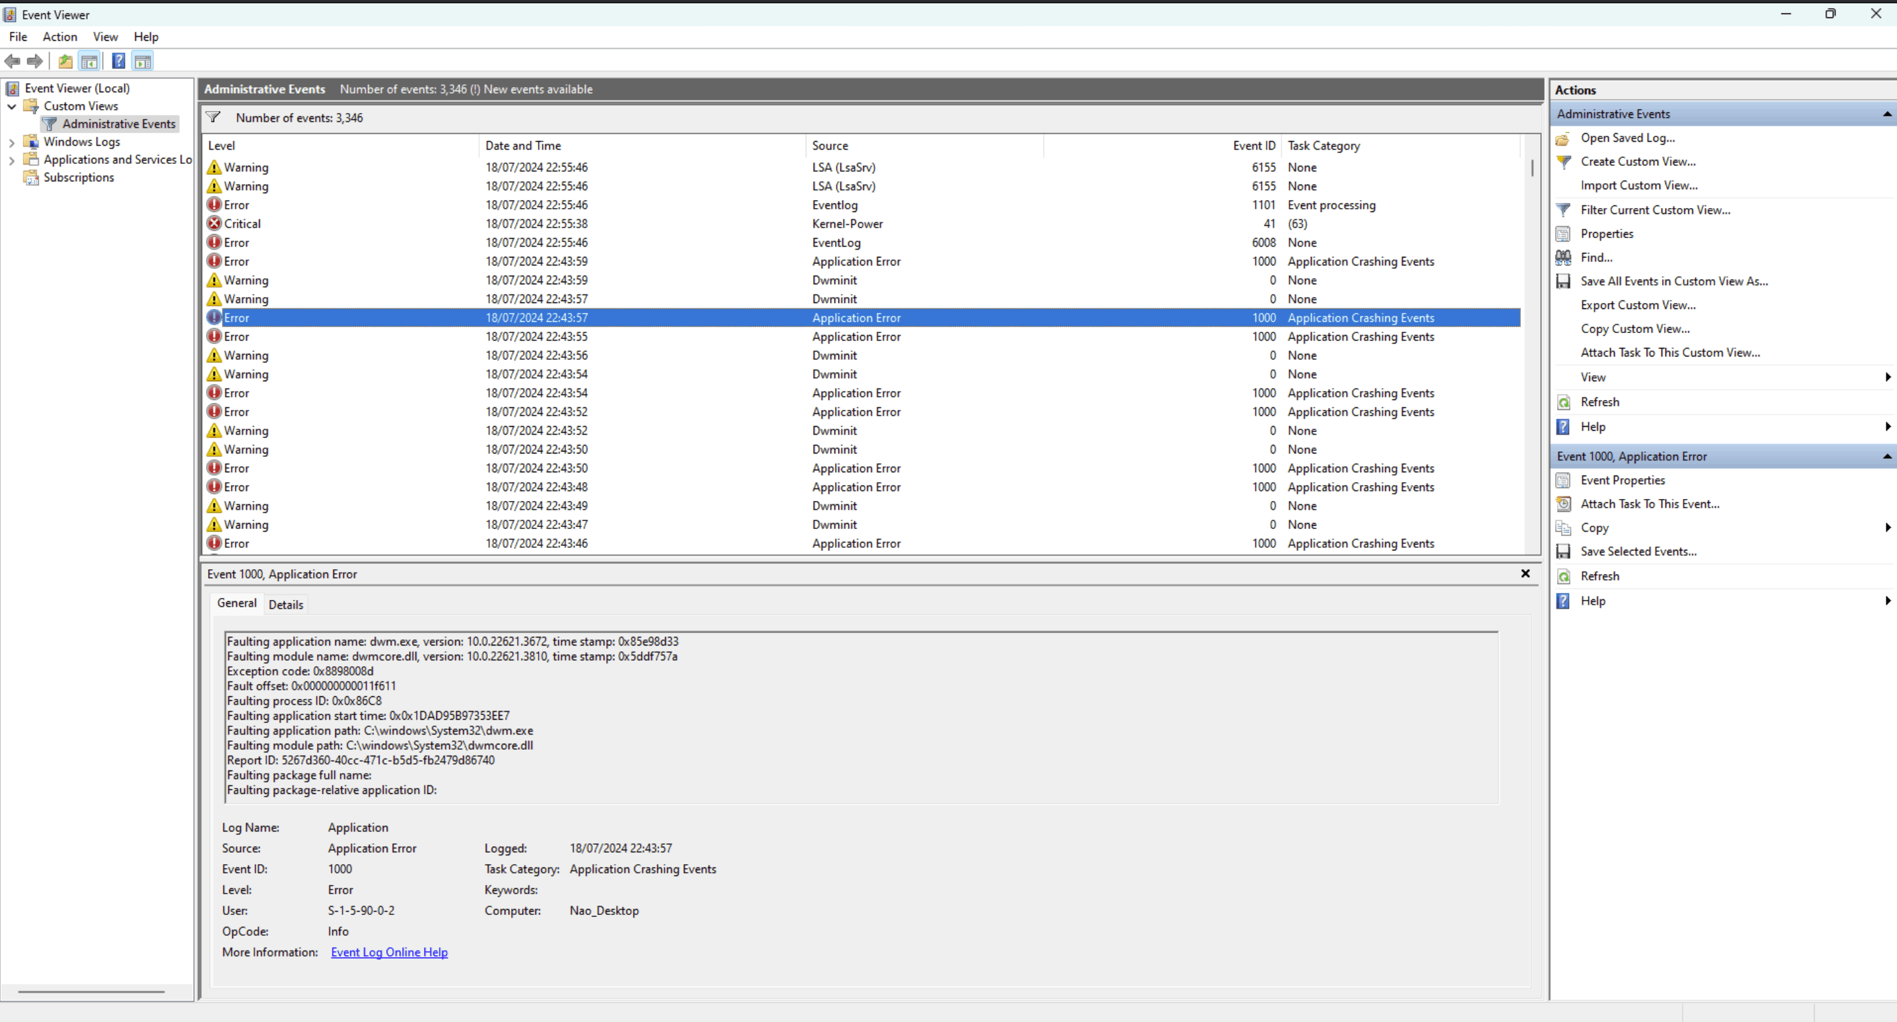Switch to the Details tab
This screenshot has width=1897, height=1022.
click(x=286, y=605)
